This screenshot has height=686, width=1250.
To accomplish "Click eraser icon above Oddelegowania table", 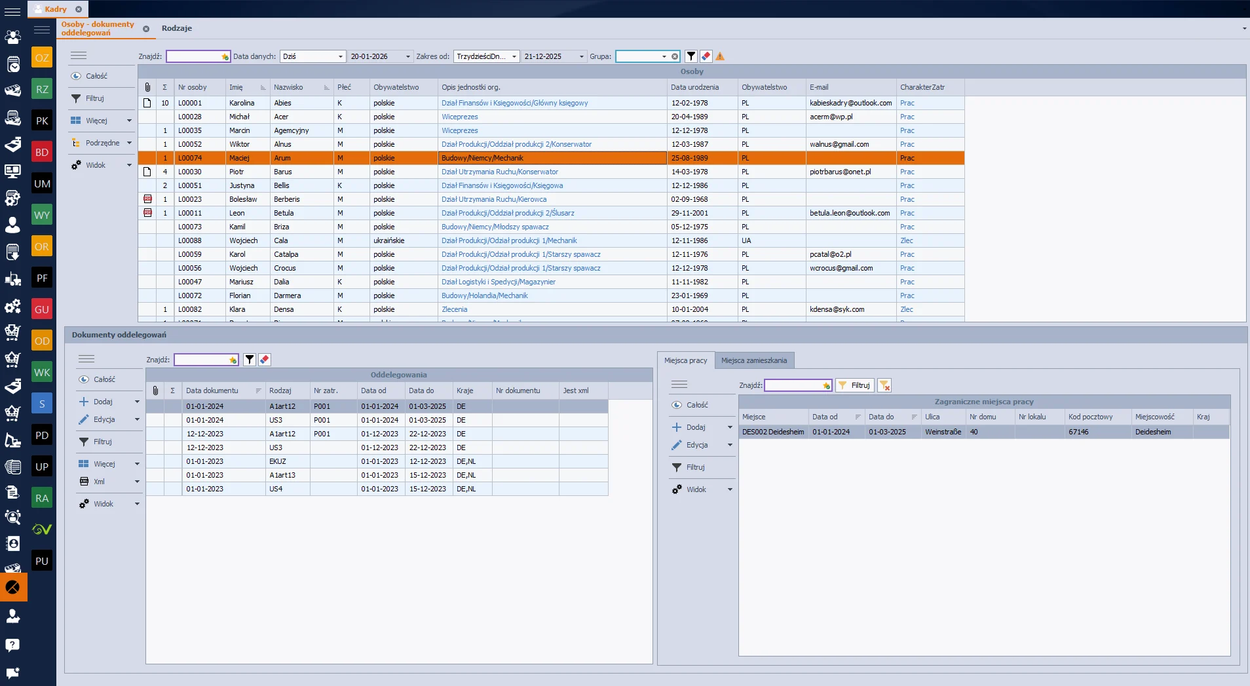I will pyautogui.click(x=265, y=360).
